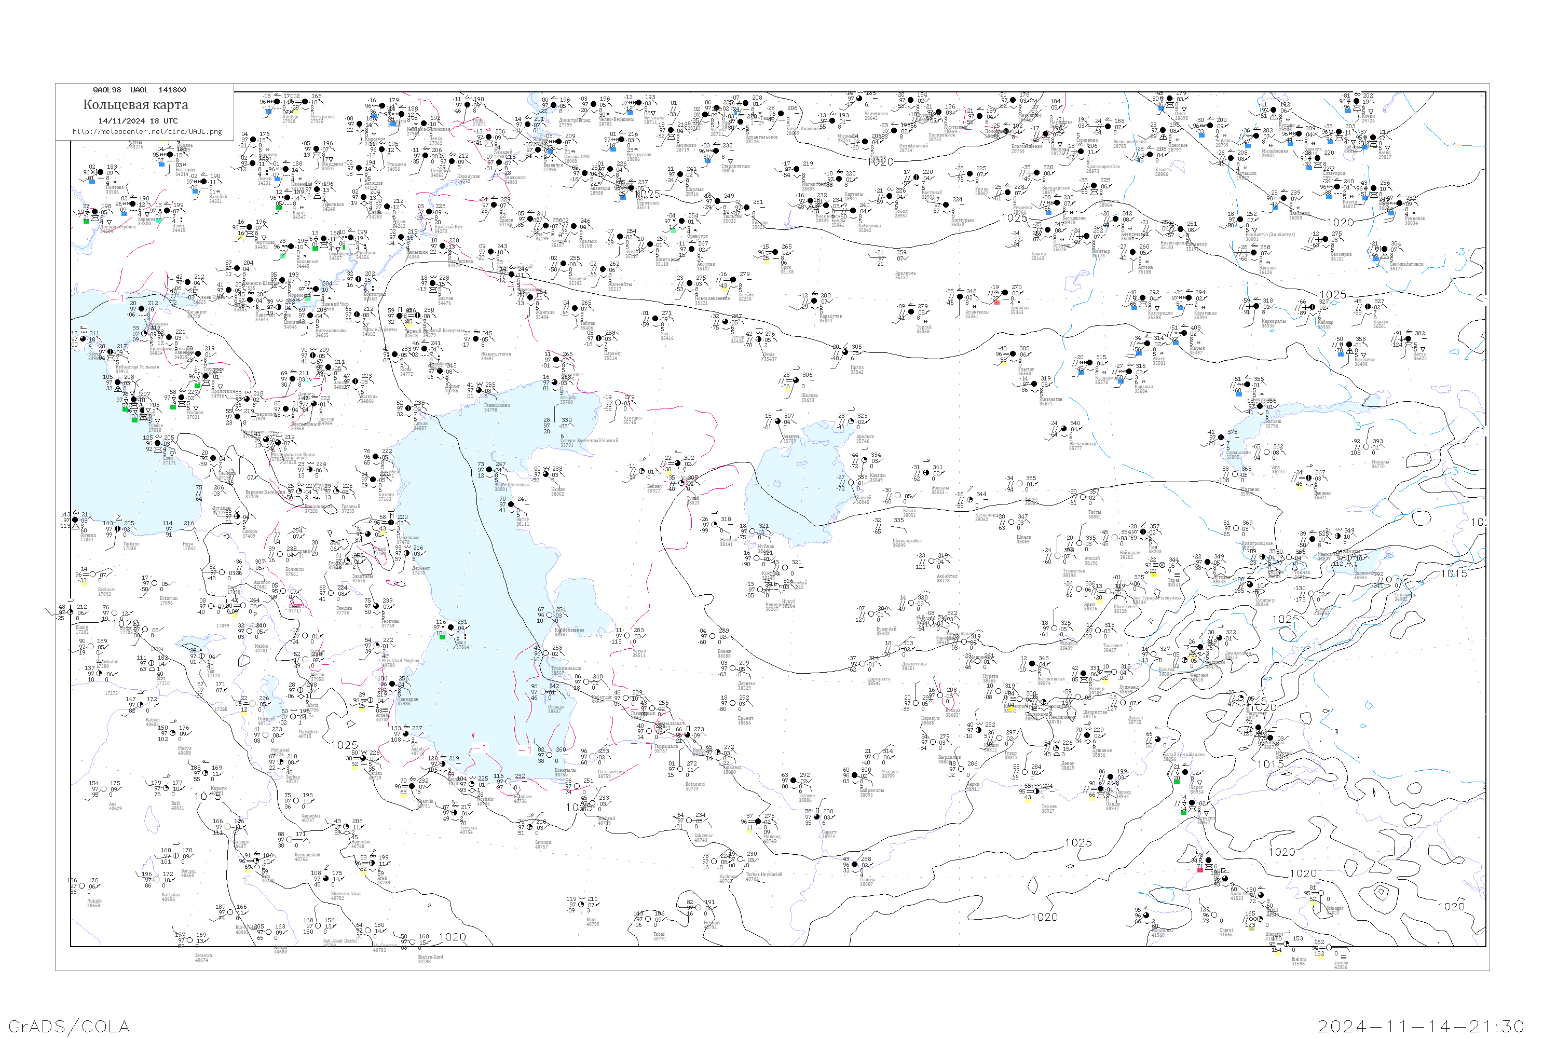Click the Харьков station circle marker
The height and width of the screenshot is (1038, 1557).
[132, 204]
